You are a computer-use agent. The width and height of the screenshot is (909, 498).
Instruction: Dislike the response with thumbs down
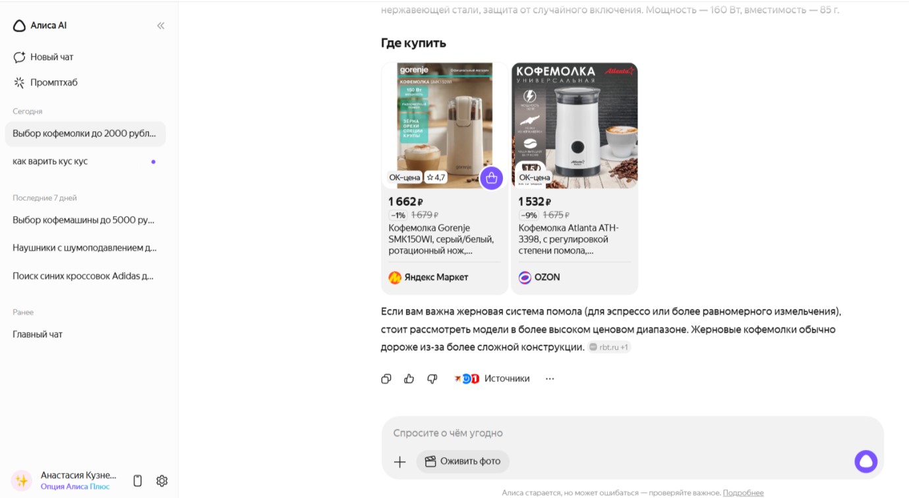pyautogui.click(x=432, y=379)
